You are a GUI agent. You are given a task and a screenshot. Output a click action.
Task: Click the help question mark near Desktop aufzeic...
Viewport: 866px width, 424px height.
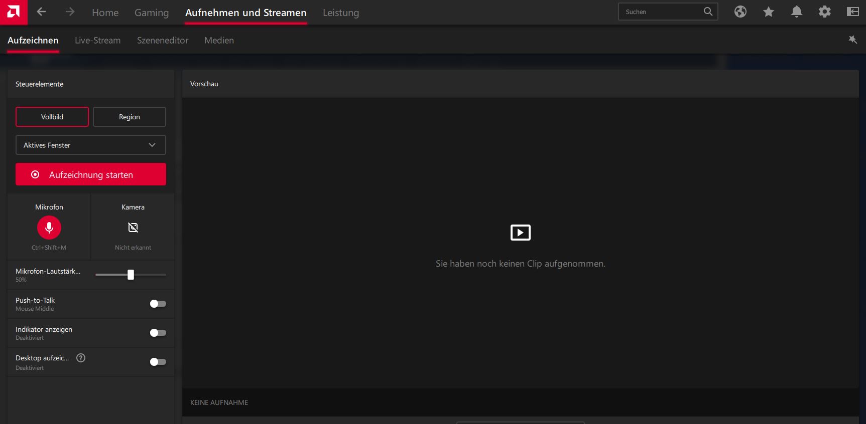(x=81, y=358)
